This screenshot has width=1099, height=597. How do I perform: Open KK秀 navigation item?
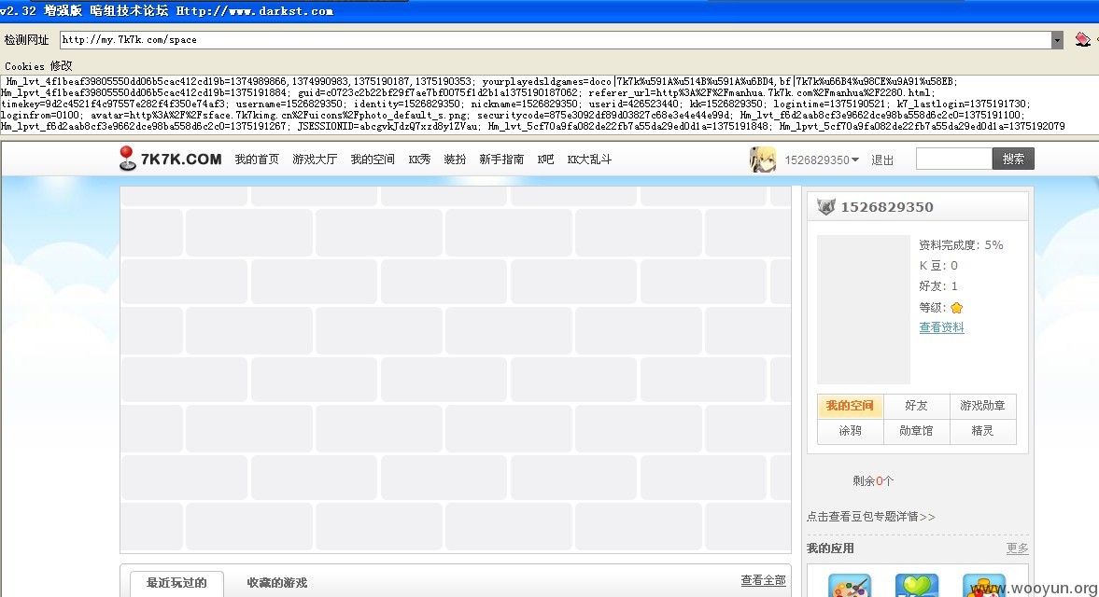coord(419,160)
